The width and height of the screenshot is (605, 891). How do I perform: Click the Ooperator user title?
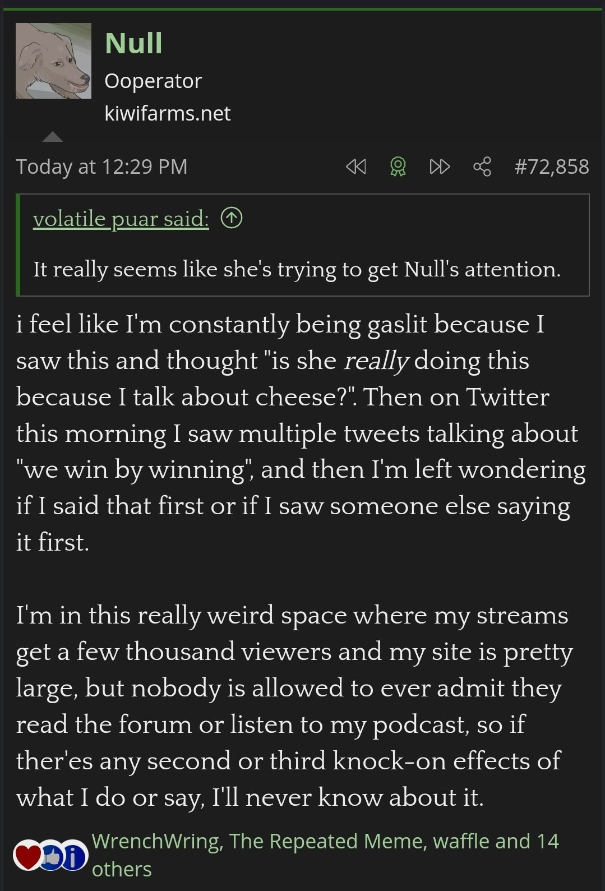click(153, 81)
